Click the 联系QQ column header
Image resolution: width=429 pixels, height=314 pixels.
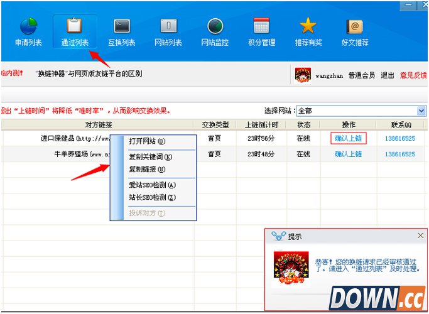click(401, 125)
